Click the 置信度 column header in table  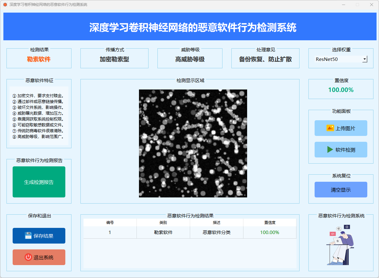270,222
